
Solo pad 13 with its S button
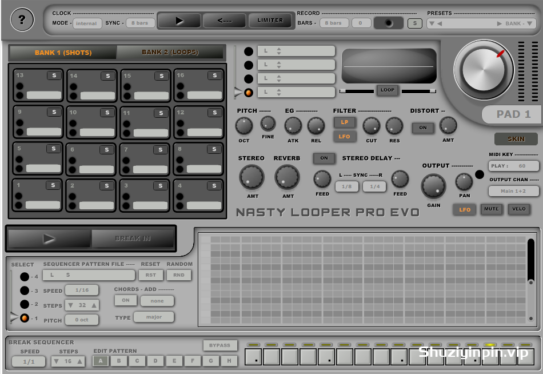tap(54, 75)
